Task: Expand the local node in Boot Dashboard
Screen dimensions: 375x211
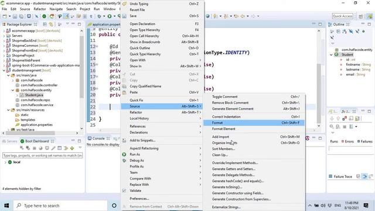Action: tap(5, 162)
